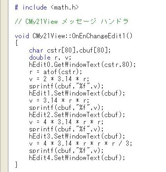
Task: Click the v = 4 * 3.14 * r * r line
Action: point(66,122)
